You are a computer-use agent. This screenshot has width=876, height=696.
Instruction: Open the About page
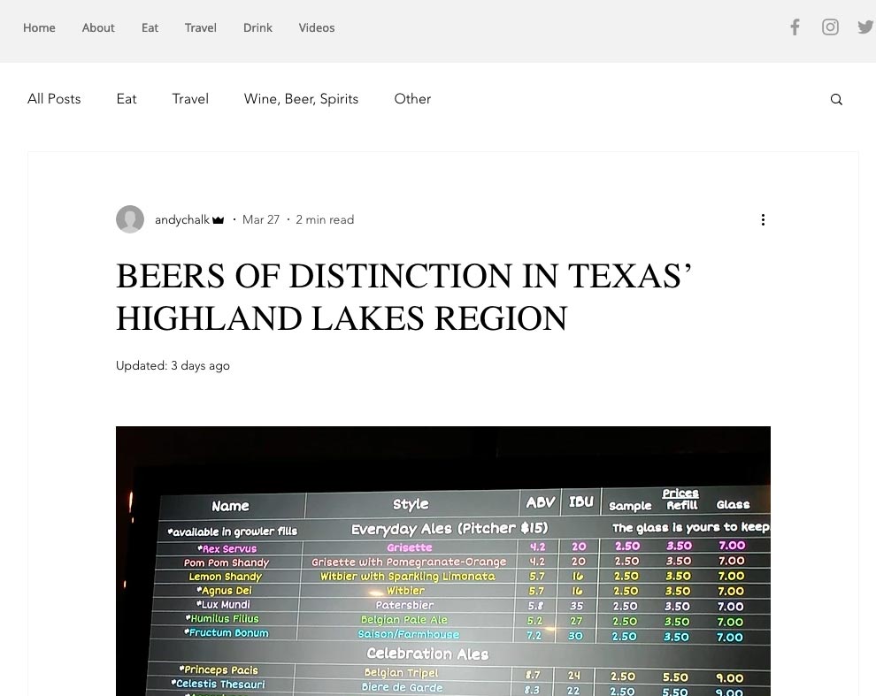click(98, 27)
